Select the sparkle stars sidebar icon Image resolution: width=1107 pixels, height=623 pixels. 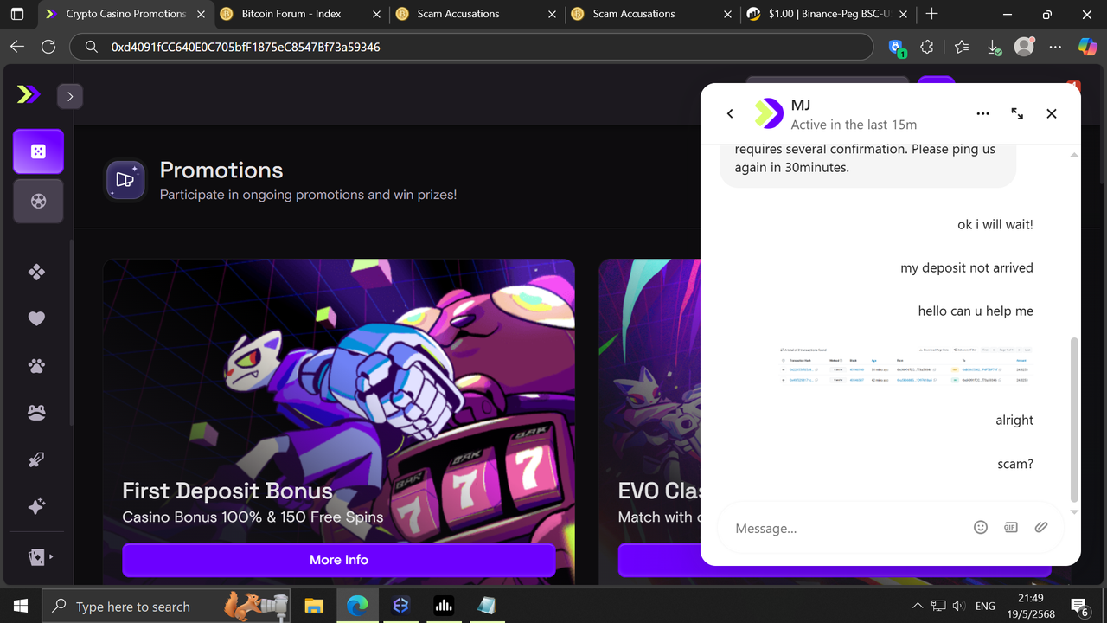pyautogui.click(x=36, y=506)
